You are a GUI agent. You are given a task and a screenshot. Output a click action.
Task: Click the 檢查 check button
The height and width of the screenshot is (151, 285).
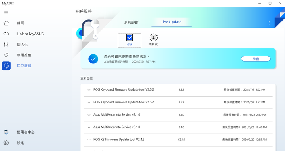coord(256,59)
